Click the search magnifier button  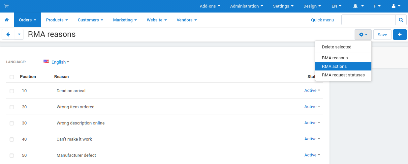point(401,20)
